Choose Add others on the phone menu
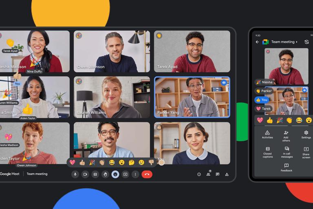Viewport: 313px width, 209px height. (286, 136)
